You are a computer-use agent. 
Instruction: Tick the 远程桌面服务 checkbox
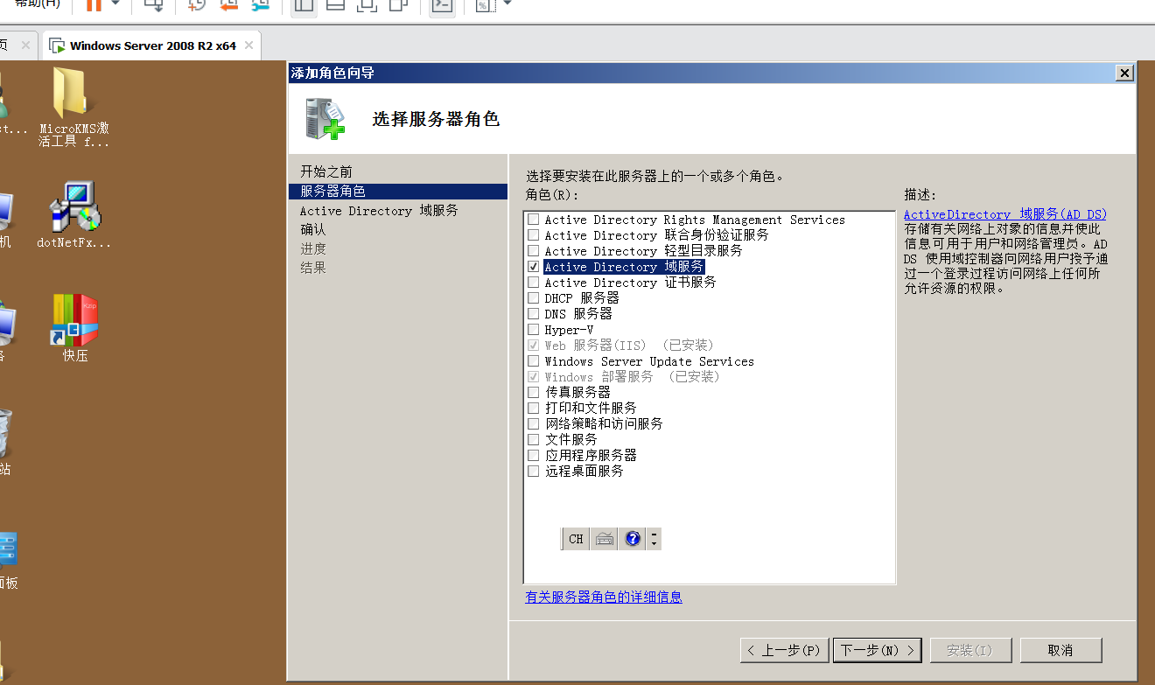point(534,472)
